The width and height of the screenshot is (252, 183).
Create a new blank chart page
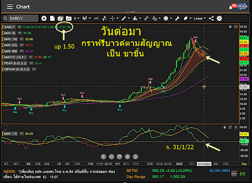[52, 18]
